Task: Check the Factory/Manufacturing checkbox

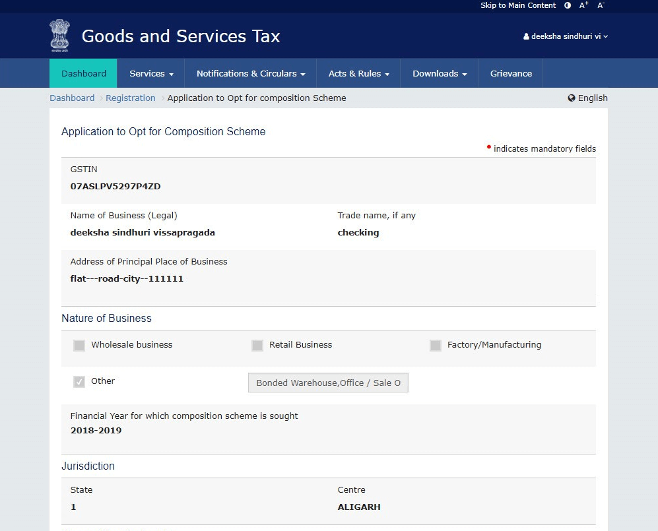Action: (x=435, y=345)
